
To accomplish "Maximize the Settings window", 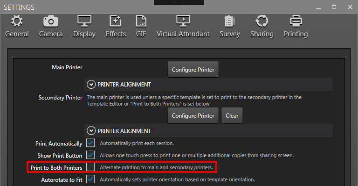I will tap(334, 7).
